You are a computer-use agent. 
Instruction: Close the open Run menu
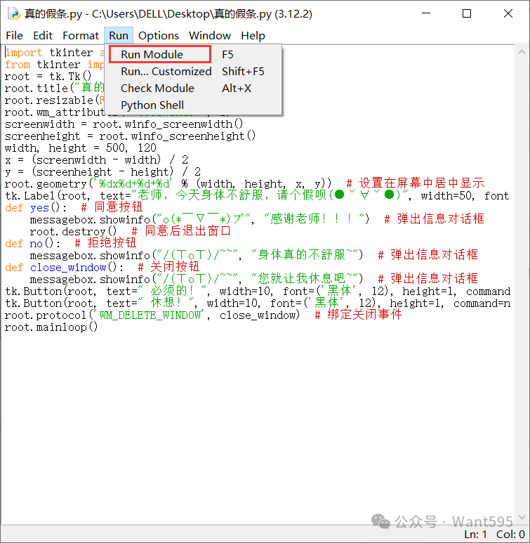119,36
